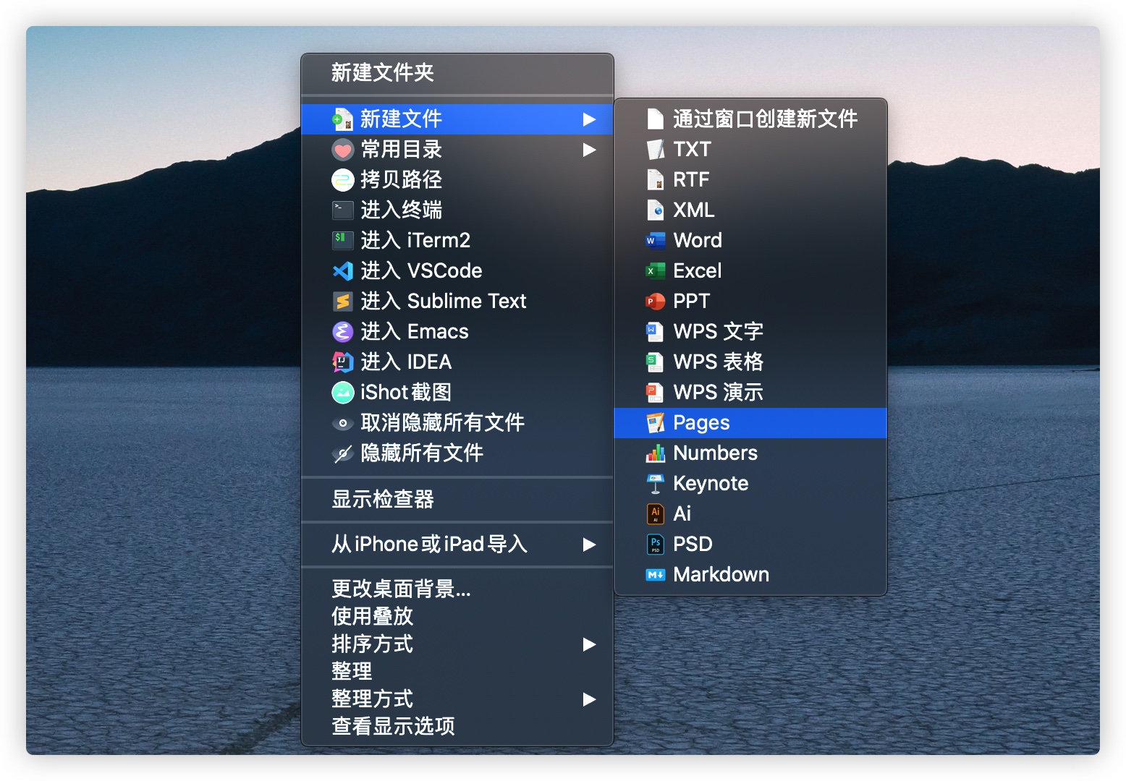This screenshot has width=1126, height=781.
Task: Select 拷贝路径 label text
Action: tap(401, 180)
